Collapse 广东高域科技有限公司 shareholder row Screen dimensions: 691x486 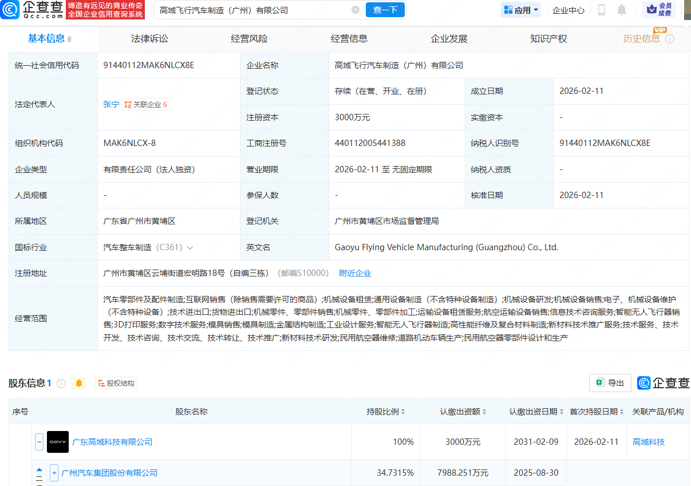point(39,441)
